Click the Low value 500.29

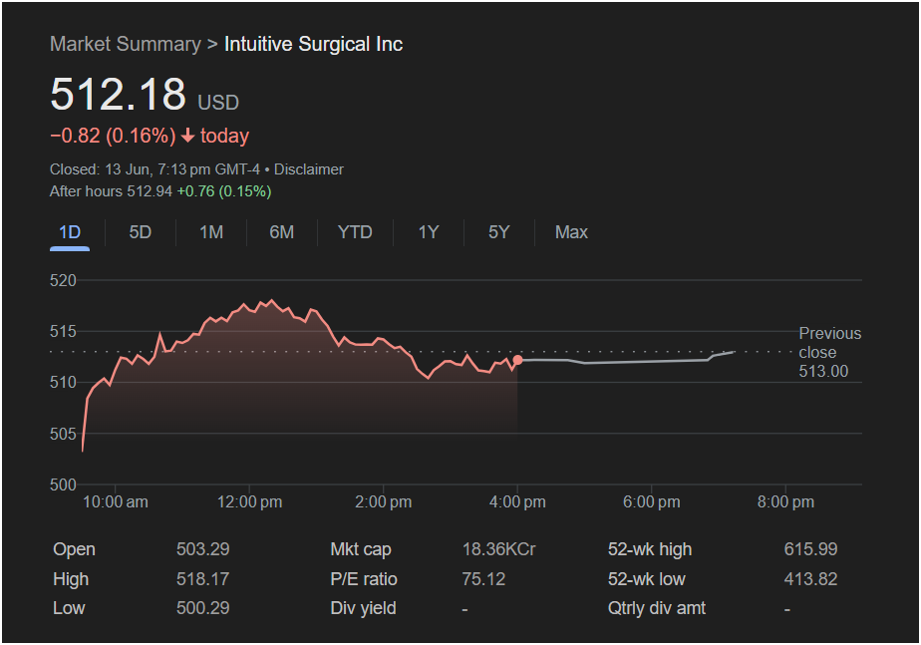click(x=203, y=608)
